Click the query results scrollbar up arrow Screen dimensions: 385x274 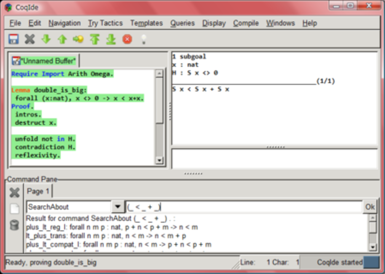[373, 218]
